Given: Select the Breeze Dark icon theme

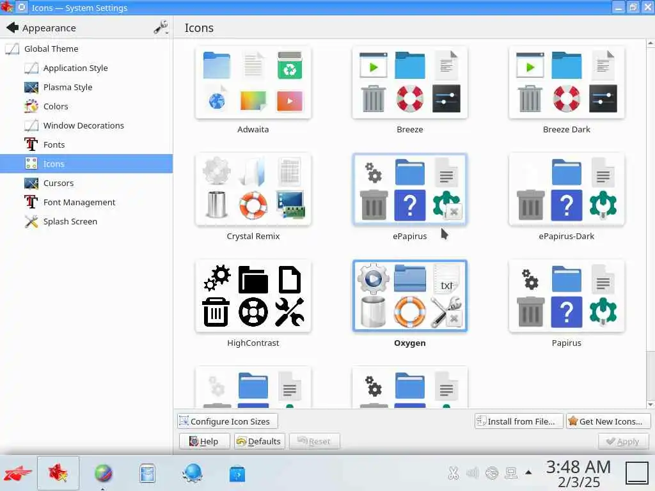Looking at the screenshot, I should (567, 82).
